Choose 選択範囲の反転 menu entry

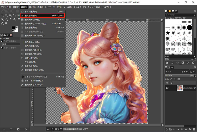(43, 20)
